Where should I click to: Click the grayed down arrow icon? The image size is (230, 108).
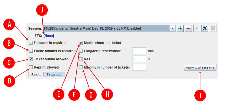coord(197,28)
